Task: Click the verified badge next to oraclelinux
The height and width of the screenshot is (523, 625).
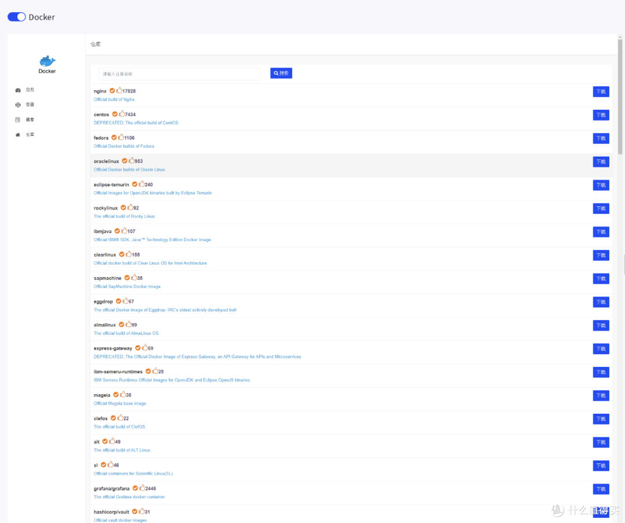Action: [124, 161]
